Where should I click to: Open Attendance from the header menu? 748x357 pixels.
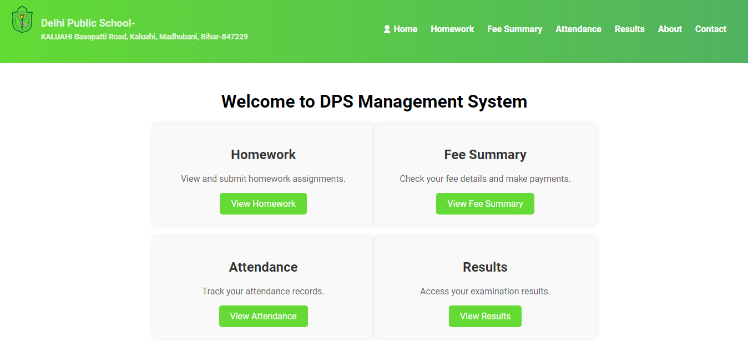point(578,29)
